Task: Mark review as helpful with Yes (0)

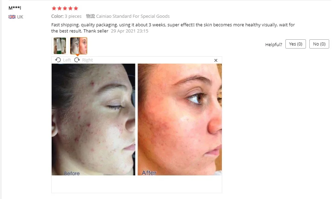Action: click(x=296, y=44)
